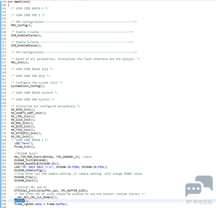Click the Psram_Init(); call
Screen dimensions: 216x208
(x=25, y=147)
